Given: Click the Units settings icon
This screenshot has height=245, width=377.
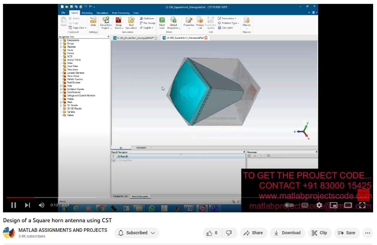Looking at the screenshot, I should coord(93,20).
